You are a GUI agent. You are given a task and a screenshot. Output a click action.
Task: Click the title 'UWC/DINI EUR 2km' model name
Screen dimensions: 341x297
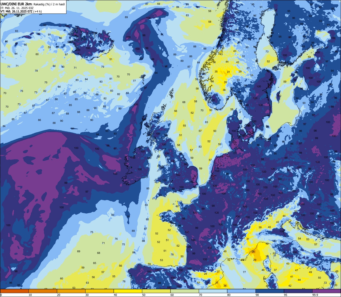(16, 4)
